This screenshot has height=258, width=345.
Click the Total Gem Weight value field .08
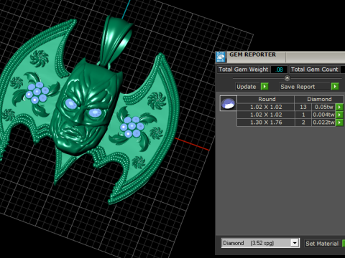tap(279, 70)
